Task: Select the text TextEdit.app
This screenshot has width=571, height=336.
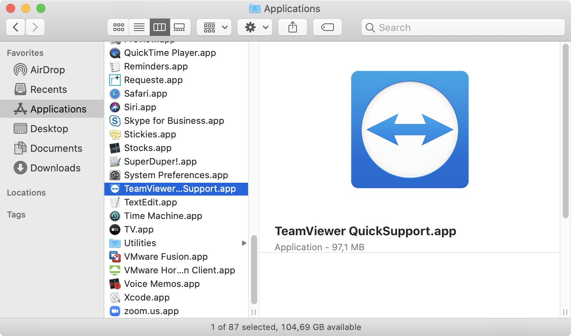Action: tap(151, 202)
